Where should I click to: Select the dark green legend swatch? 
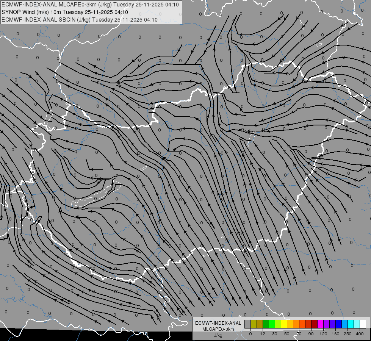coord(266,324)
